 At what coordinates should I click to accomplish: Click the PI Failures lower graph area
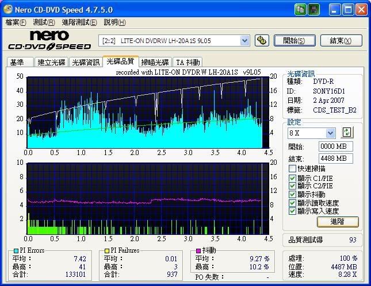coord(148,198)
